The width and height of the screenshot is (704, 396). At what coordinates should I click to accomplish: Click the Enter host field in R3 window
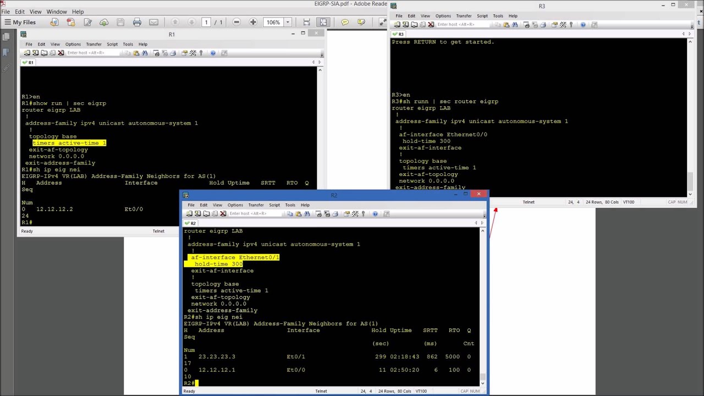click(464, 25)
